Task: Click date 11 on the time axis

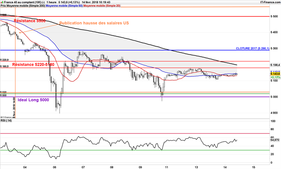Action: tap(167, 167)
